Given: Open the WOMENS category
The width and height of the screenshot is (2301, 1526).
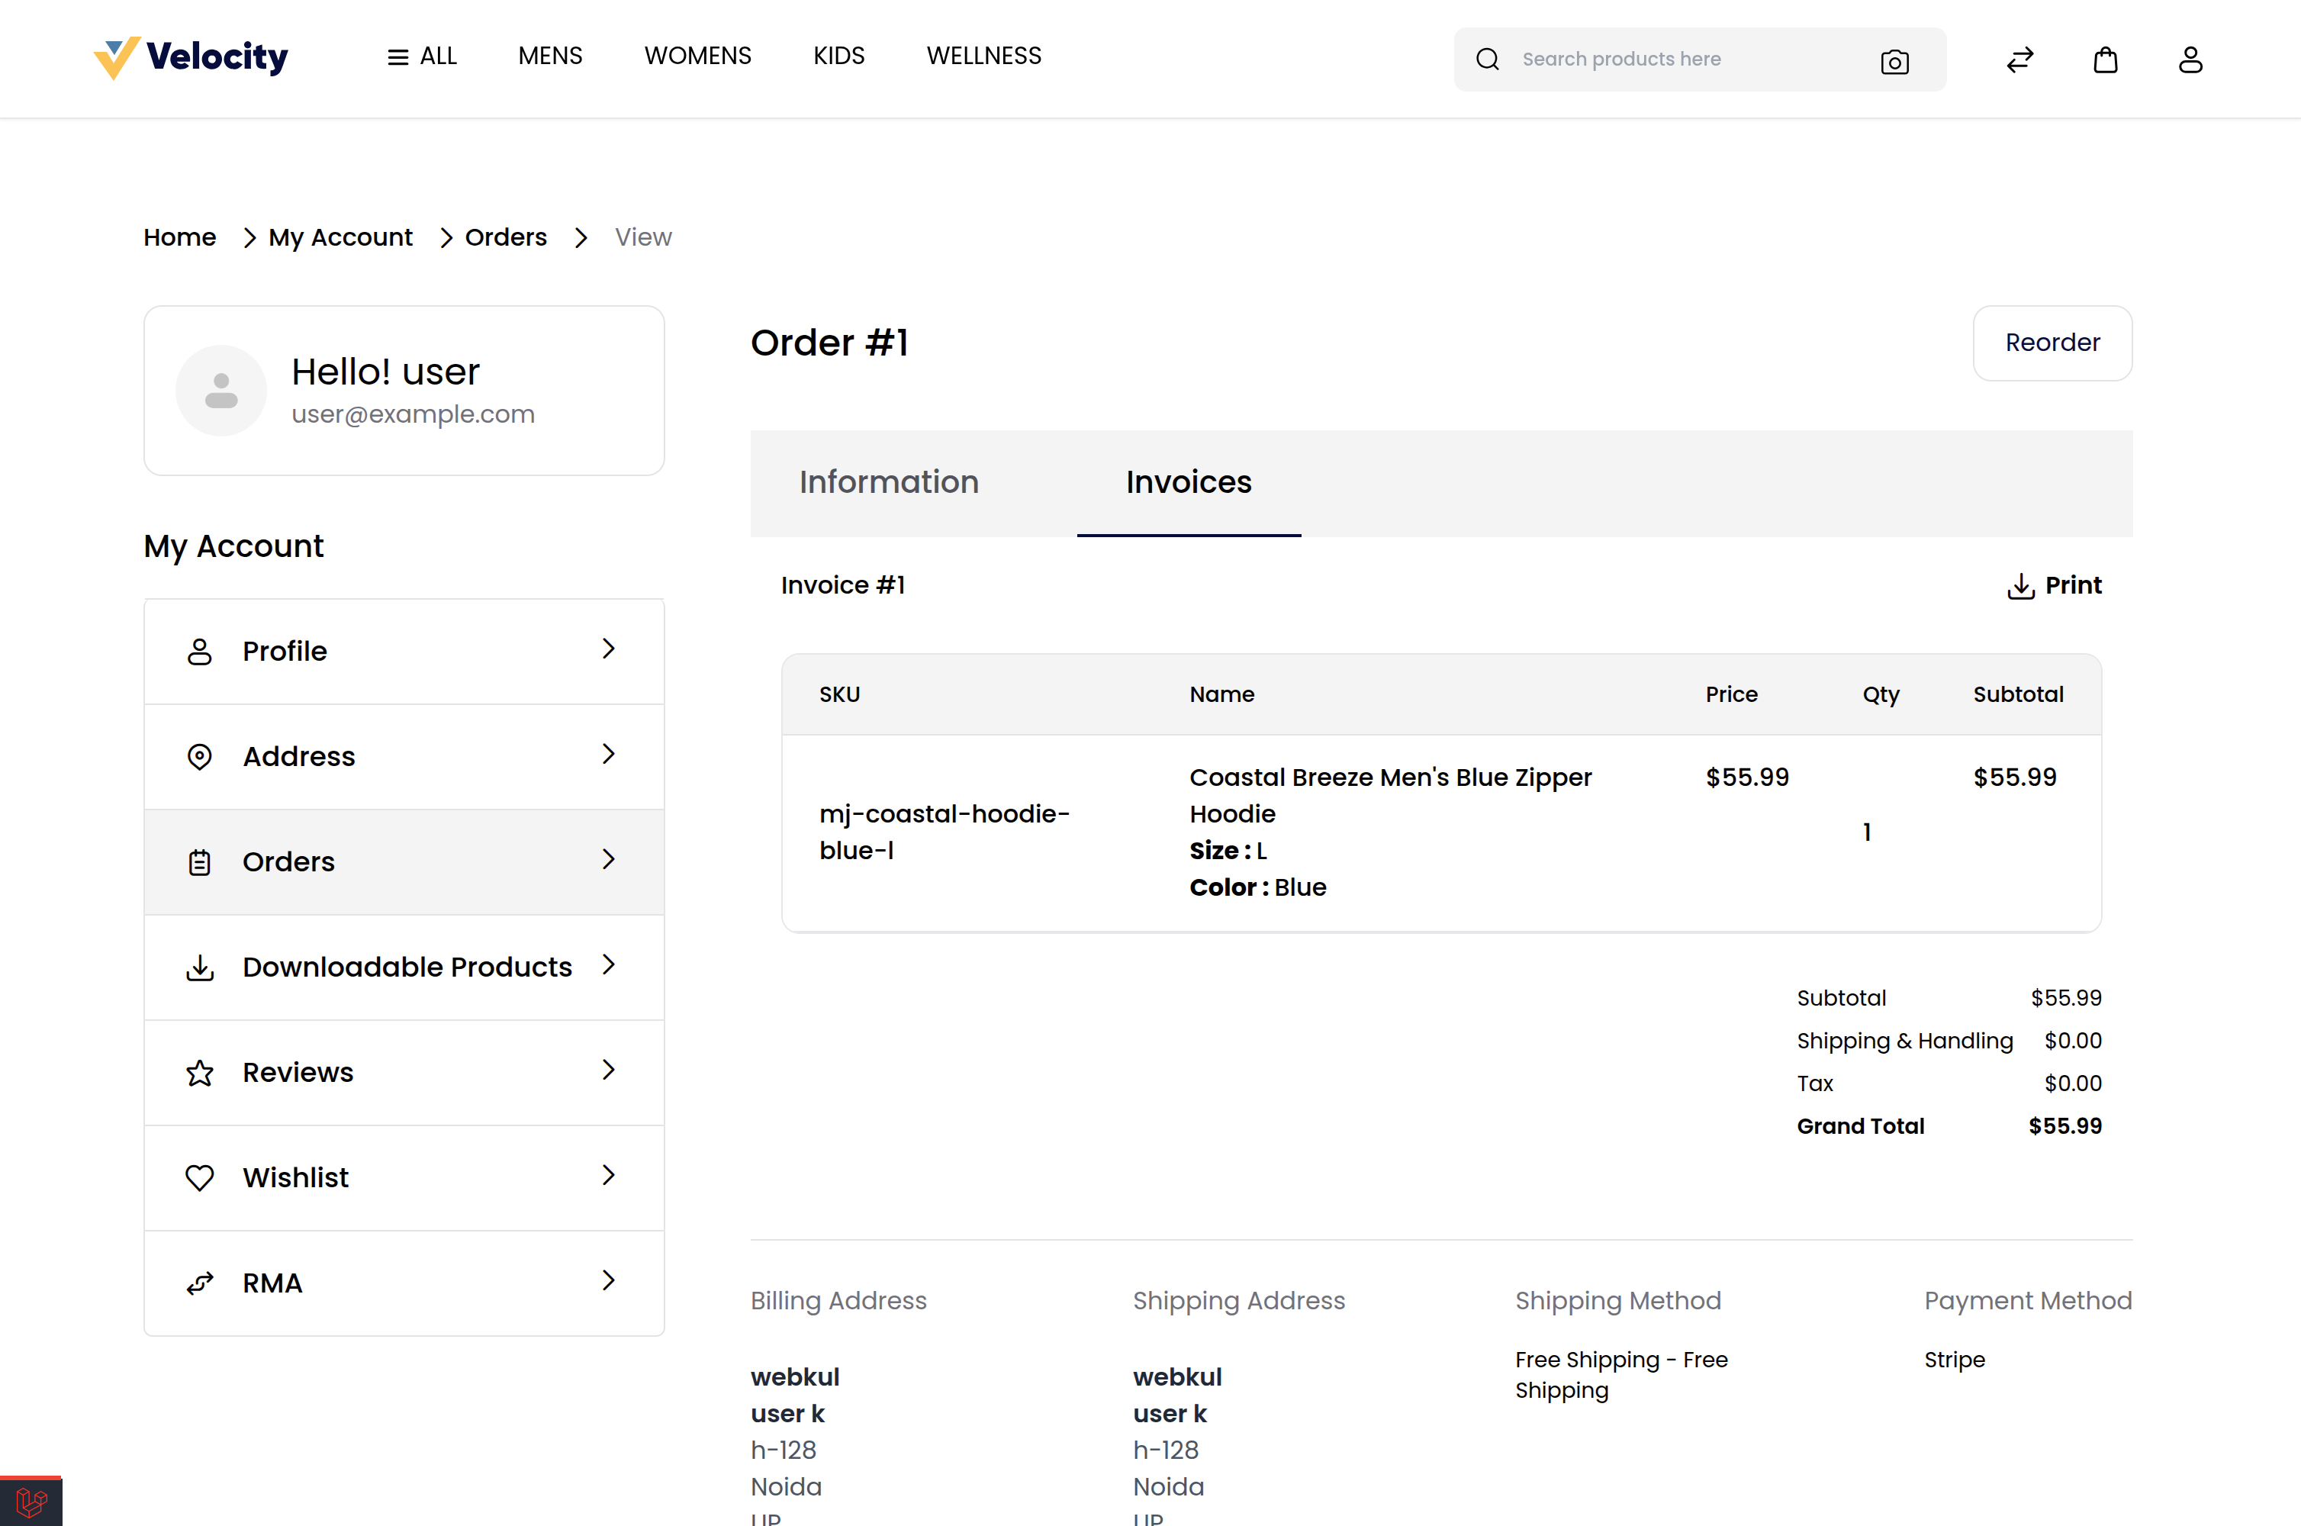Looking at the screenshot, I should 697,56.
